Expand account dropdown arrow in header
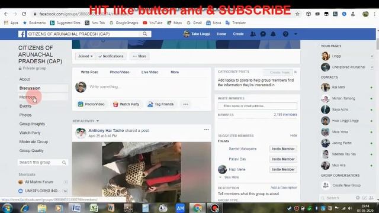The width and height of the screenshot is (379, 213). tap(296, 34)
